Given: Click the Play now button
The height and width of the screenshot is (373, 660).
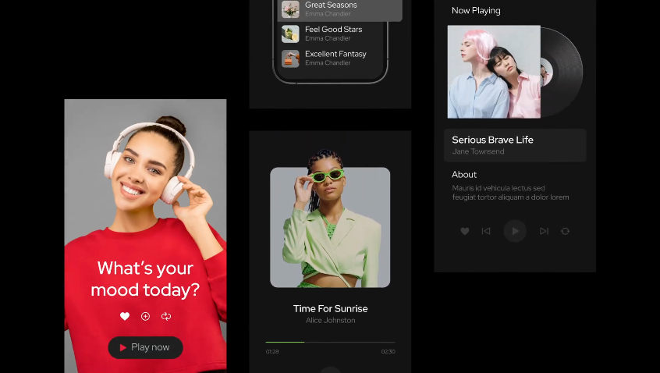Looking at the screenshot, I should pos(145,347).
